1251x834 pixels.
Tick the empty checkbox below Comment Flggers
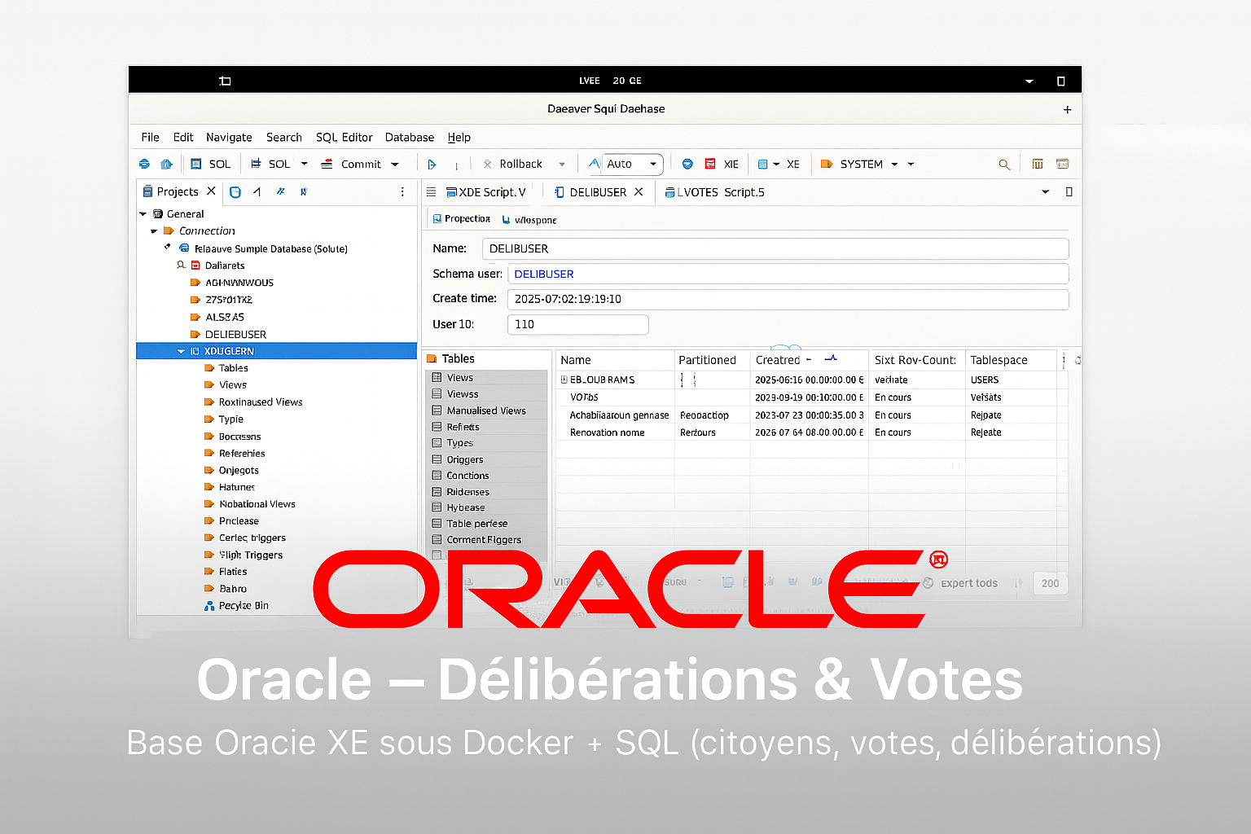pos(437,555)
